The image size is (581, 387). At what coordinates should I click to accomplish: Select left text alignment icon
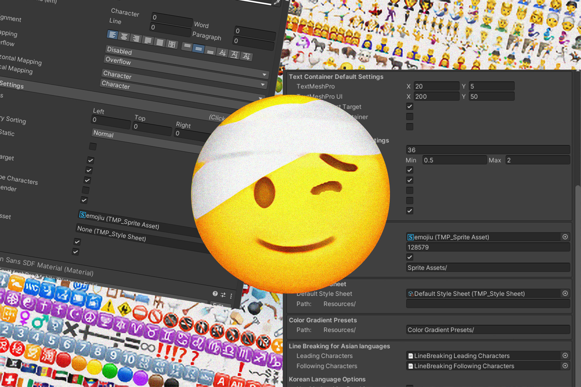[112, 35]
